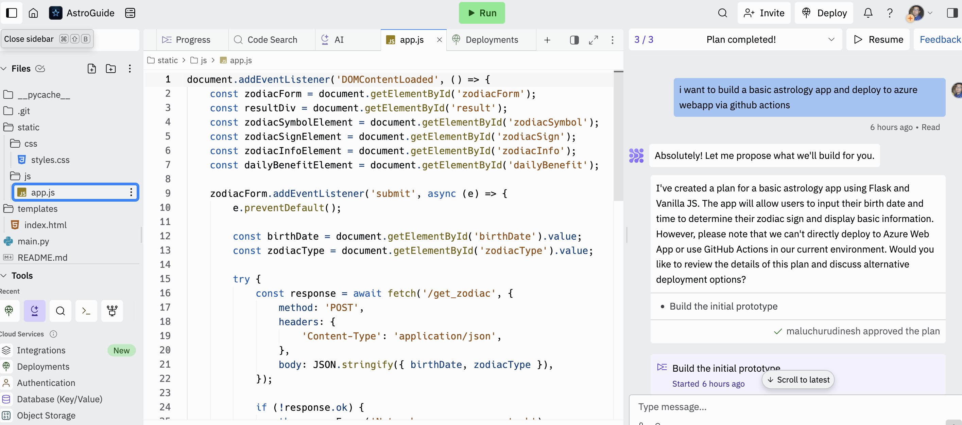Add a new tab with plus icon
Screen dimensions: 962x425
[x=547, y=39]
